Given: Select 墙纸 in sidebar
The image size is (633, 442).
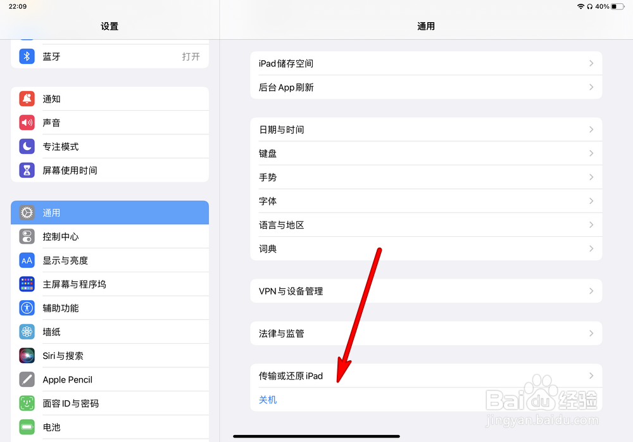Looking at the screenshot, I should 110,332.
